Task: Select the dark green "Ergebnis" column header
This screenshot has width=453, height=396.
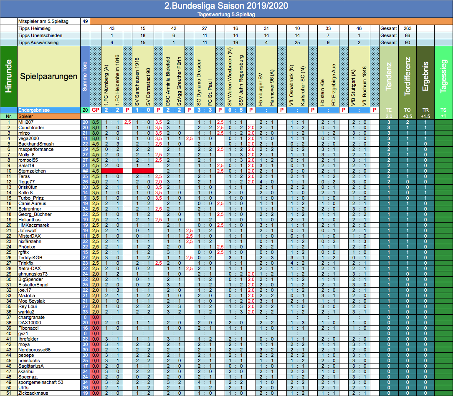Action: tap(425, 76)
